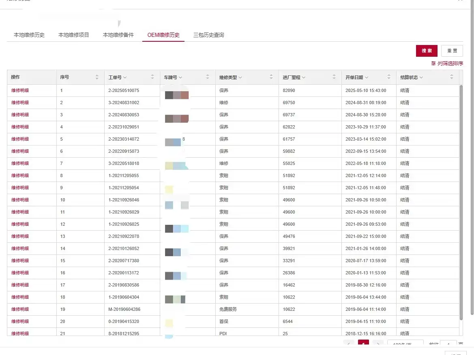The height and width of the screenshot is (355, 474).
Task: Switch to the 本地维修项目 tab
Action: coord(73,35)
